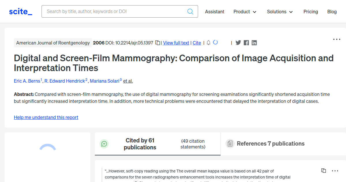Toggle notification alerts via the bell icon
The width and height of the screenshot is (346, 182).
coord(208,42)
